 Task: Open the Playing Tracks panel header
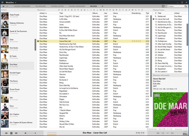pyautogui.click(x=159, y=10)
